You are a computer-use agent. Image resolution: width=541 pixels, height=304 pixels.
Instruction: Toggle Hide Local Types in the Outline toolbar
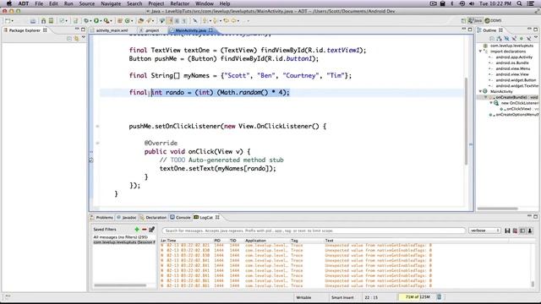point(528,39)
